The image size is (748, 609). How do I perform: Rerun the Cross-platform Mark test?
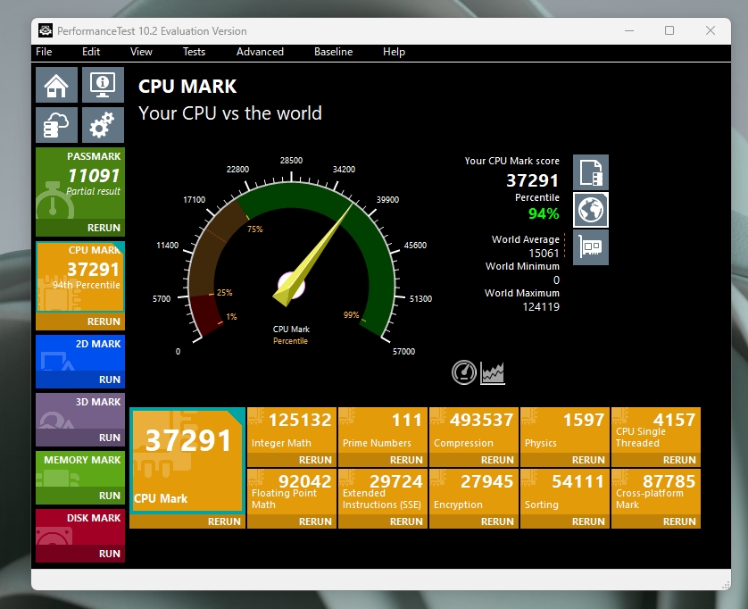point(656,521)
